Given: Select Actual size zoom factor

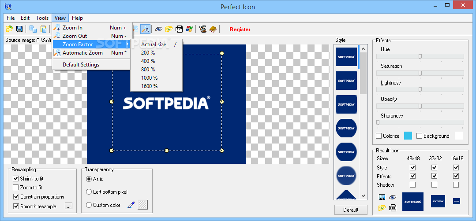Looking at the screenshot, I should coord(156,44).
